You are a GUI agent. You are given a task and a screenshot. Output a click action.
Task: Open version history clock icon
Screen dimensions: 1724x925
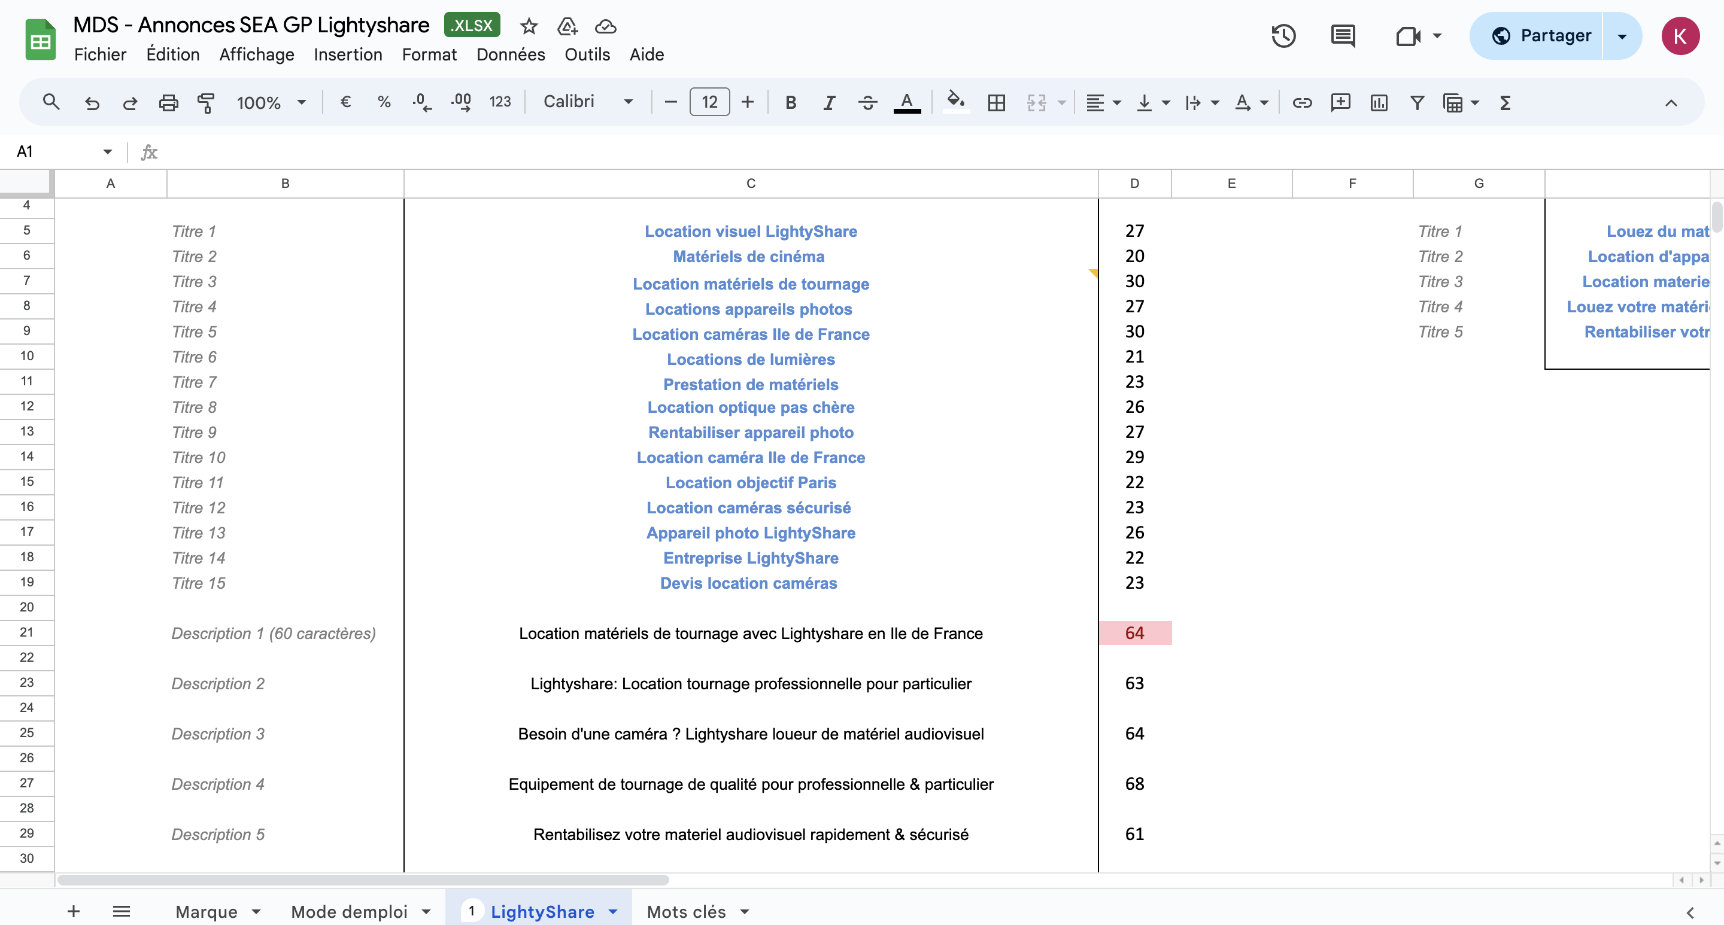click(x=1283, y=35)
